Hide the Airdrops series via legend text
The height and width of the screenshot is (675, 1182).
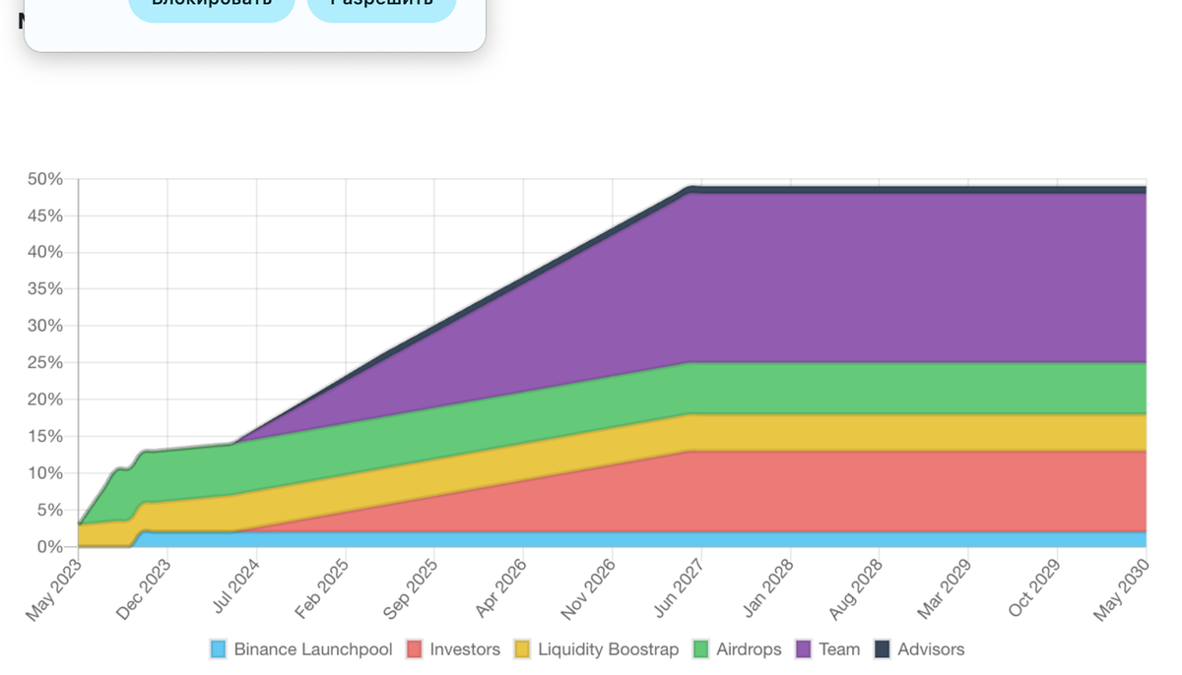click(749, 649)
